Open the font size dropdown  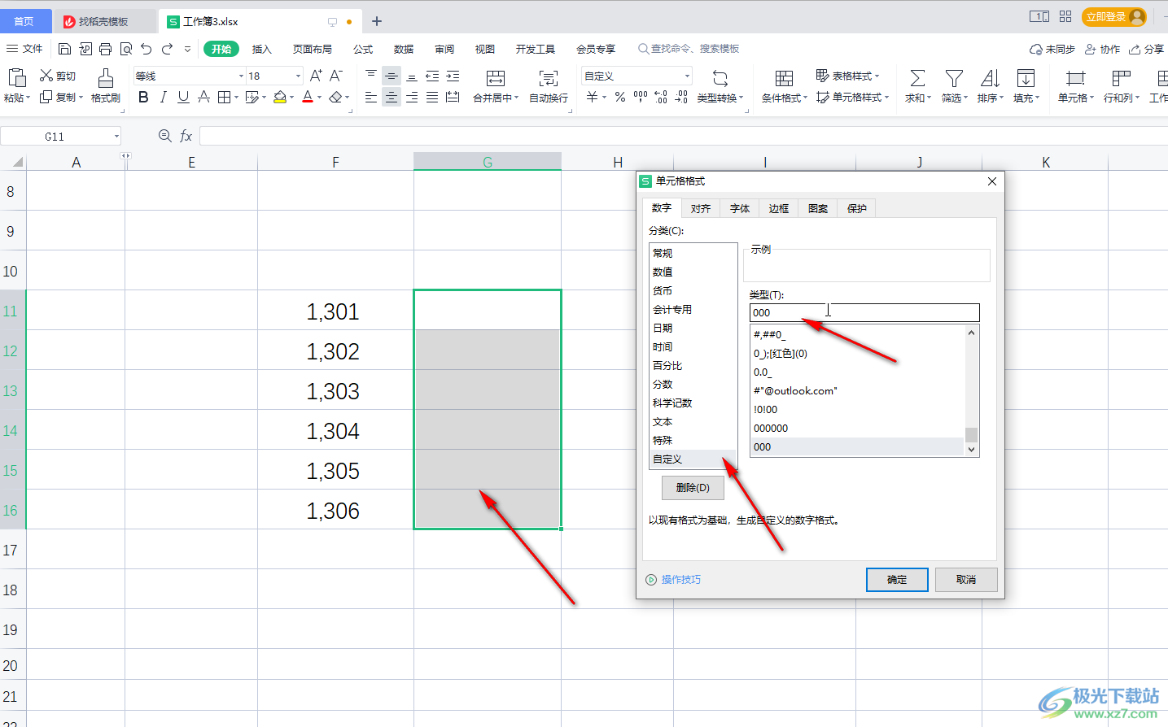click(298, 76)
